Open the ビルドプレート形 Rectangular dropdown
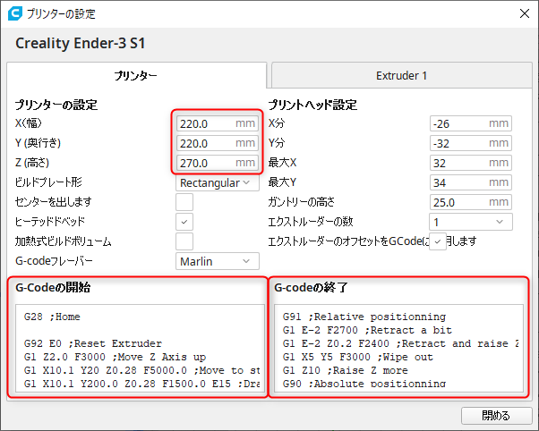Viewport: 539px width, 431px height. pos(218,182)
